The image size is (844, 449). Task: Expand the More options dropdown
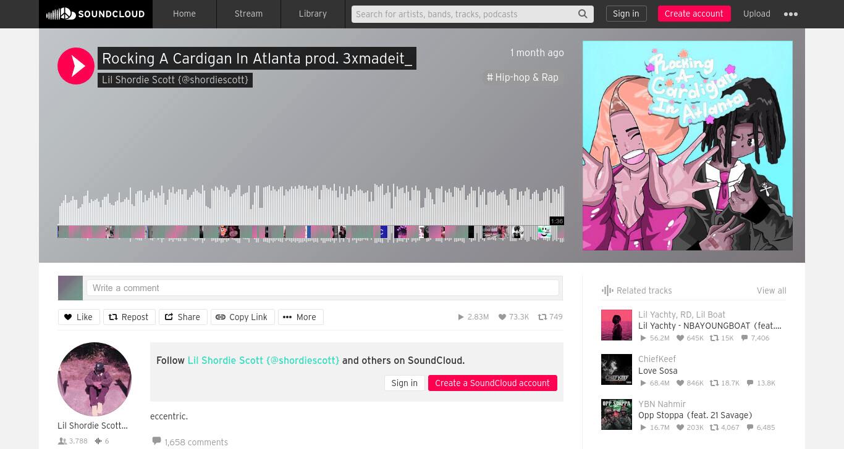300,317
